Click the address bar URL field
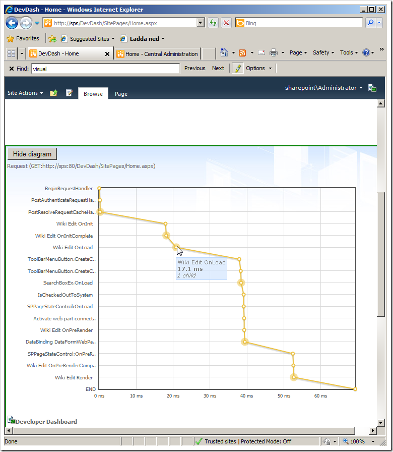The width and height of the screenshot is (393, 452). click(120, 23)
